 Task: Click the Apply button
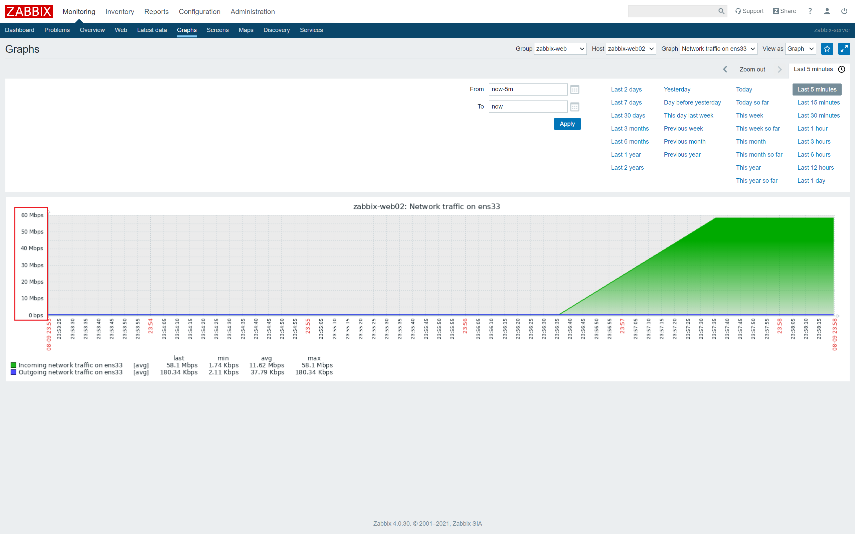coord(567,124)
